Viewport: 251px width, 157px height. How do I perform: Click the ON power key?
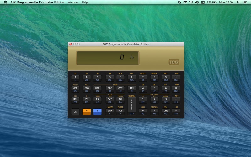click(x=75, y=112)
